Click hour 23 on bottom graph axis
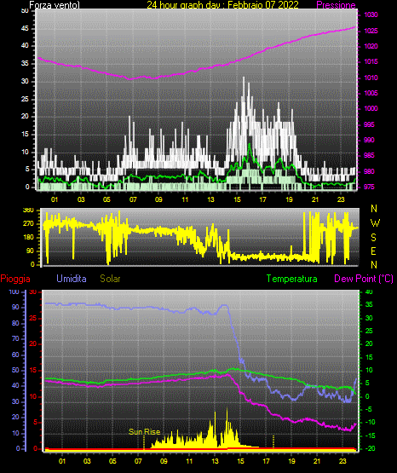Screen dimensions: 397x473 tap(342, 461)
